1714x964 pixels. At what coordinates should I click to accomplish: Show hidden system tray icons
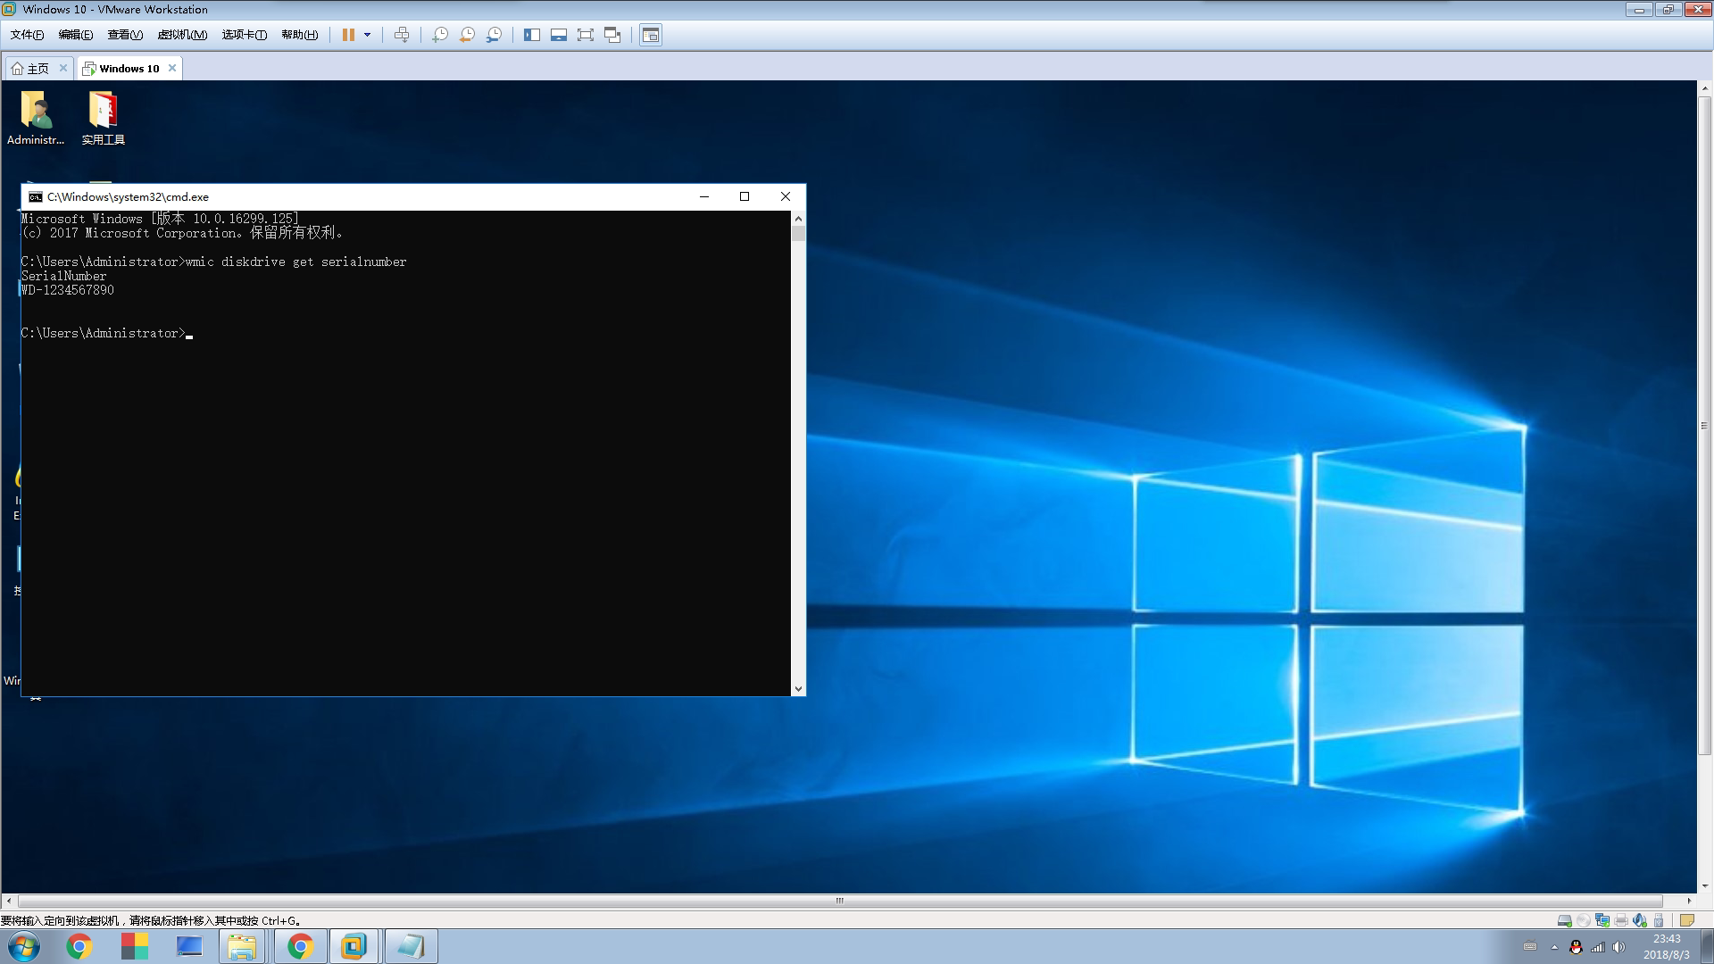pyautogui.click(x=1554, y=947)
